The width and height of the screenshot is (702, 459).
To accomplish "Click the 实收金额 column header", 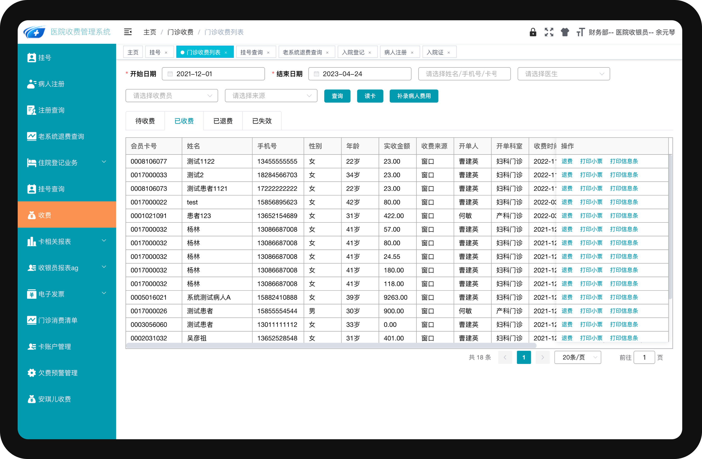I will click(397, 146).
